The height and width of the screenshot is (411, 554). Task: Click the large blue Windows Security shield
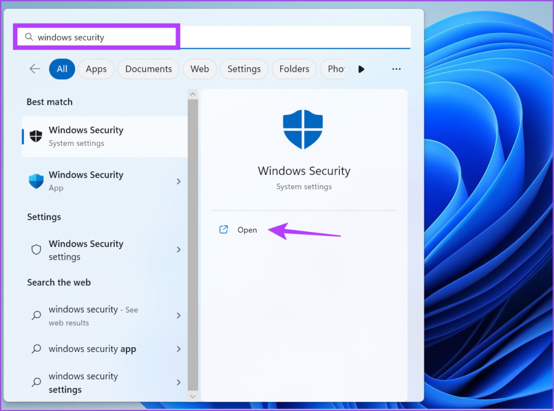(x=303, y=129)
